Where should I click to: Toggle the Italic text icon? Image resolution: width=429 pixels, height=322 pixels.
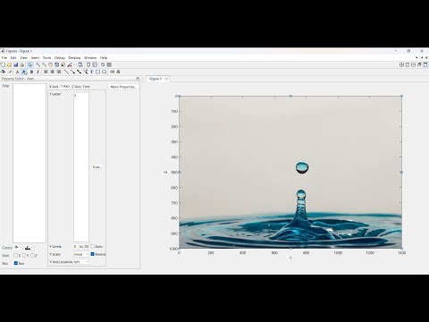pos(38,72)
